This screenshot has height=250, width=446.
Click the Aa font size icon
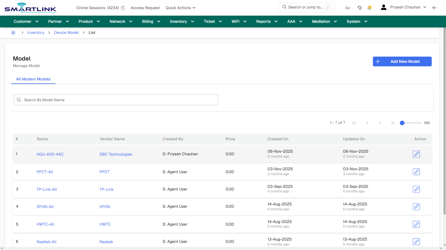pos(347,7)
